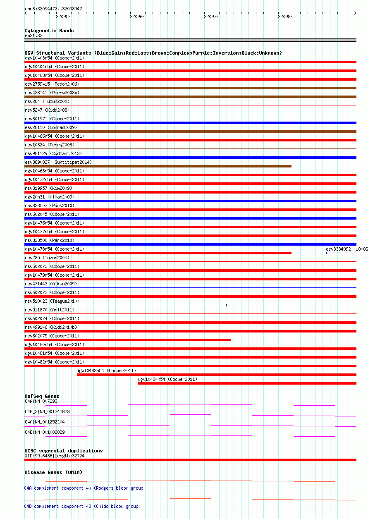368x519 pixels.
Task: Click the 32098k ruler tick label
Action: tap(285, 17)
